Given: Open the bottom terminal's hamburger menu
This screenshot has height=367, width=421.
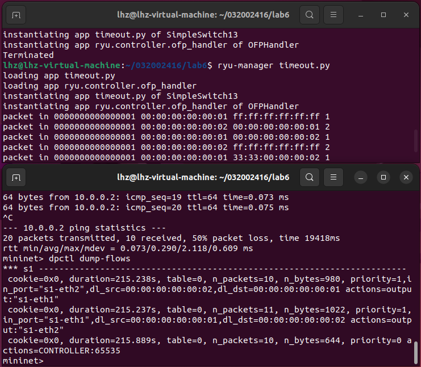Looking at the screenshot, I should pos(334,178).
